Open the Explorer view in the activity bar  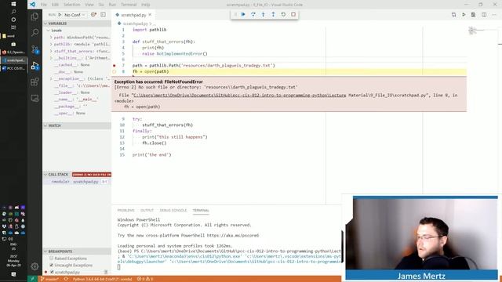click(35, 16)
